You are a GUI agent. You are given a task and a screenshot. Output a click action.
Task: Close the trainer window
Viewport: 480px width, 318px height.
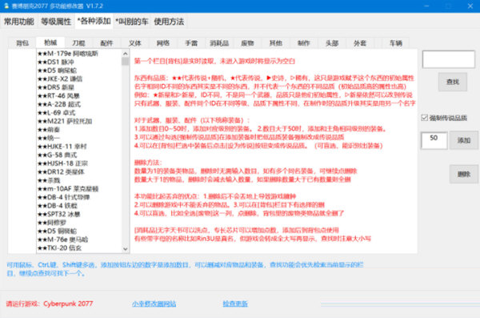tap(470, 6)
